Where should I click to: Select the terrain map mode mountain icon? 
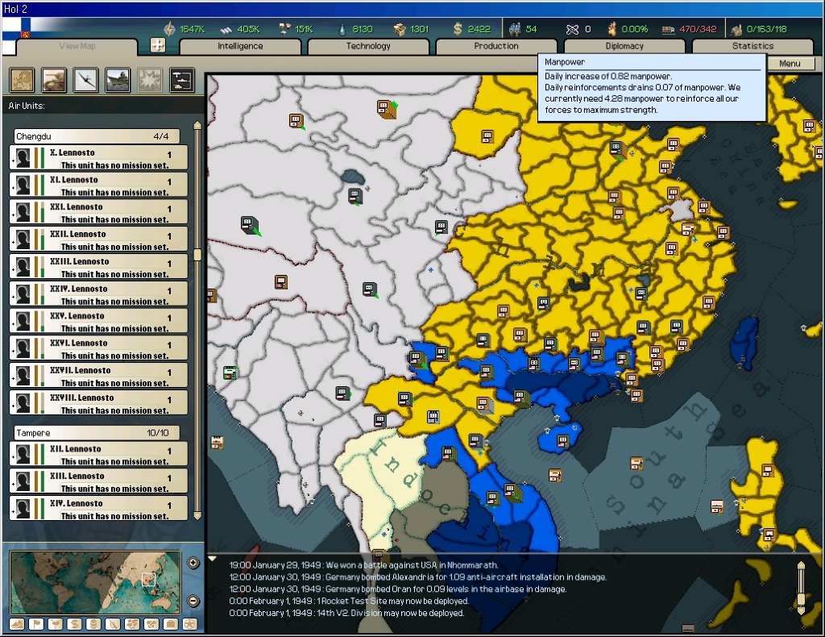pos(17,624)
